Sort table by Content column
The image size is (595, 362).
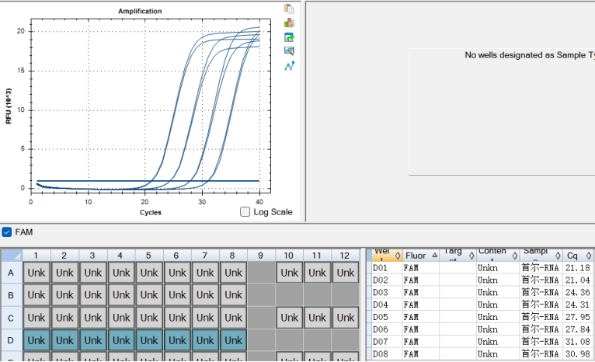[x=498, y=255]
